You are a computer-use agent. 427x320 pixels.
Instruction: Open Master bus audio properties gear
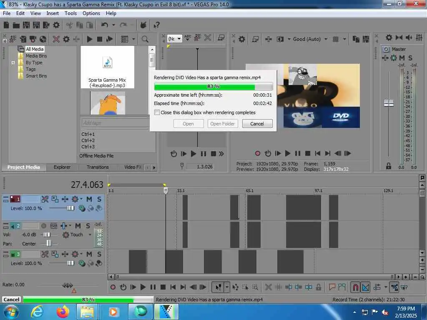point(389,37)
